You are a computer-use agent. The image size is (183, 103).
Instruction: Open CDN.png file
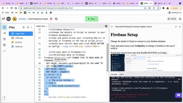(x=19, y=38)
